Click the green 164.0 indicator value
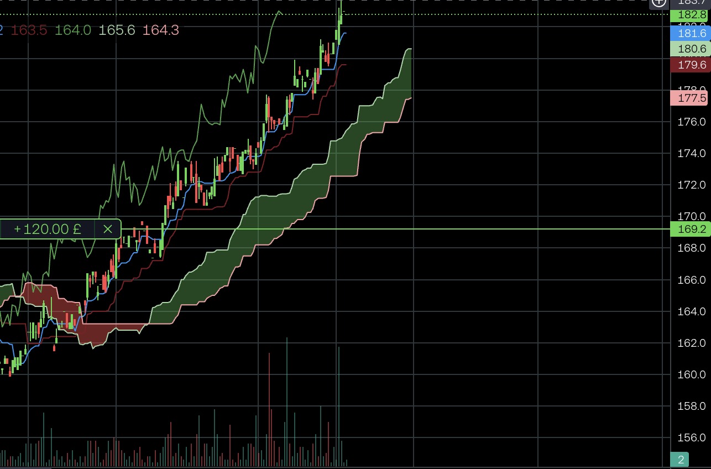The width and height of the screenshot is (711, 469). (x=73, y=30)
